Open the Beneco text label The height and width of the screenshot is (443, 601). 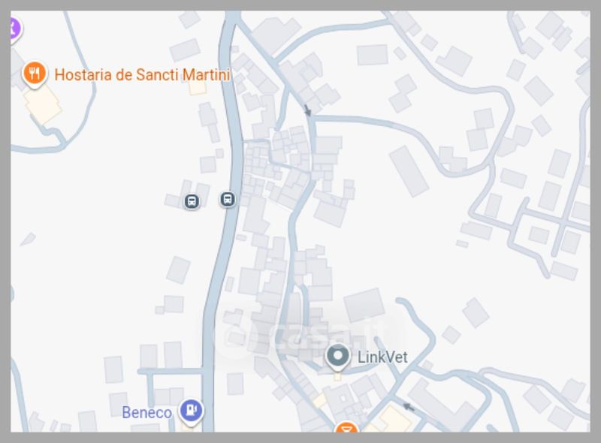pyautogui.click(x=146, y=413)
